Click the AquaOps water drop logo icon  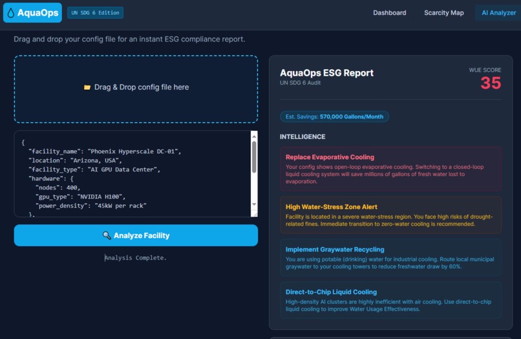coord(10,13)
